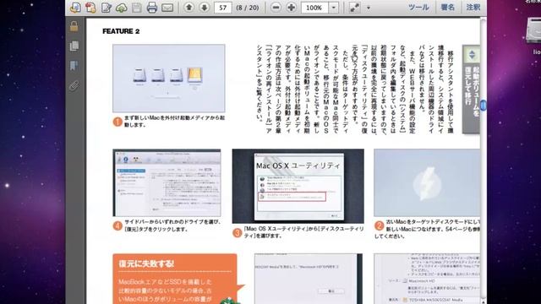Screen dimensions: 541x304
Task: Click the caption サイドバーからいずれかのドライブを選び
Action: pos(172,225)
